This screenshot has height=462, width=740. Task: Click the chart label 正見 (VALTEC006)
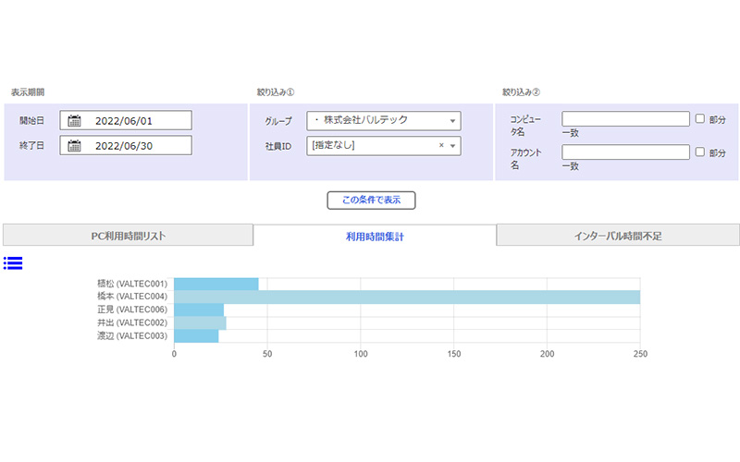coord(132,310)
